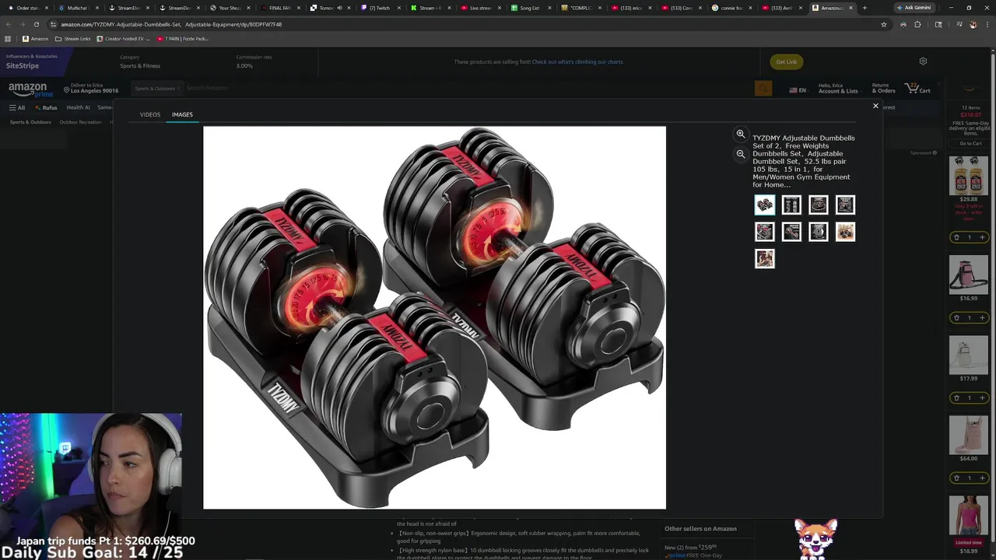Open Rufus assistant

46,107
